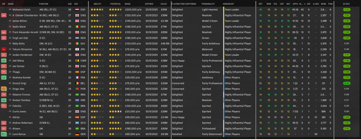Click the person icon beside Naby Keïta
This screenshot has height=139, width=361.
coord(10,44)
